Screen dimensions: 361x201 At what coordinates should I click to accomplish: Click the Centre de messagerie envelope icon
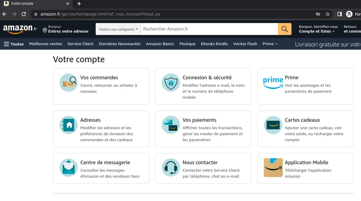pyautogui.click(x=69, y=168)
